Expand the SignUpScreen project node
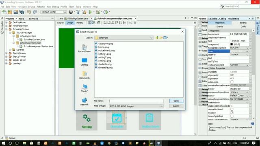This screenshot has height=146, width=260. pyautogui.click(x=6, y=53)
